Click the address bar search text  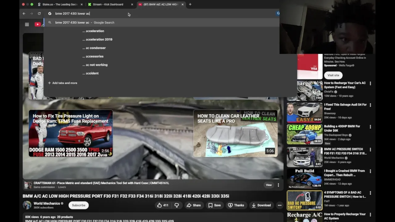73,14
